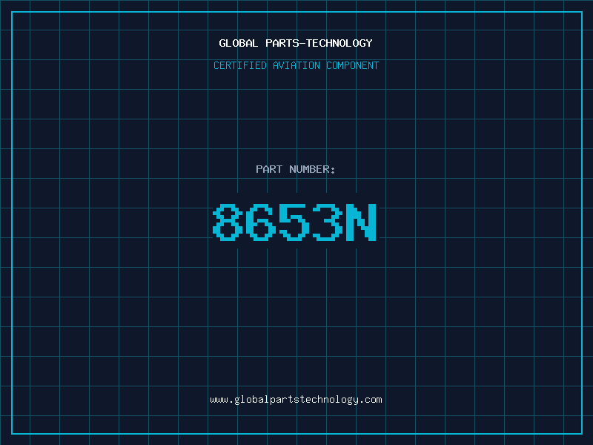Image resolution: width=593 pixels, height=445 pixels.
Task: Click the GLOBAL PARTS-TECHNOLOGY heading
Action: 296,43
